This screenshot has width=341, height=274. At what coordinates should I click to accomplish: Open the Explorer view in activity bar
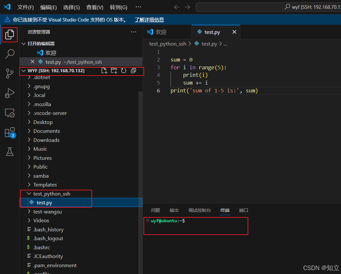point(9,34)
